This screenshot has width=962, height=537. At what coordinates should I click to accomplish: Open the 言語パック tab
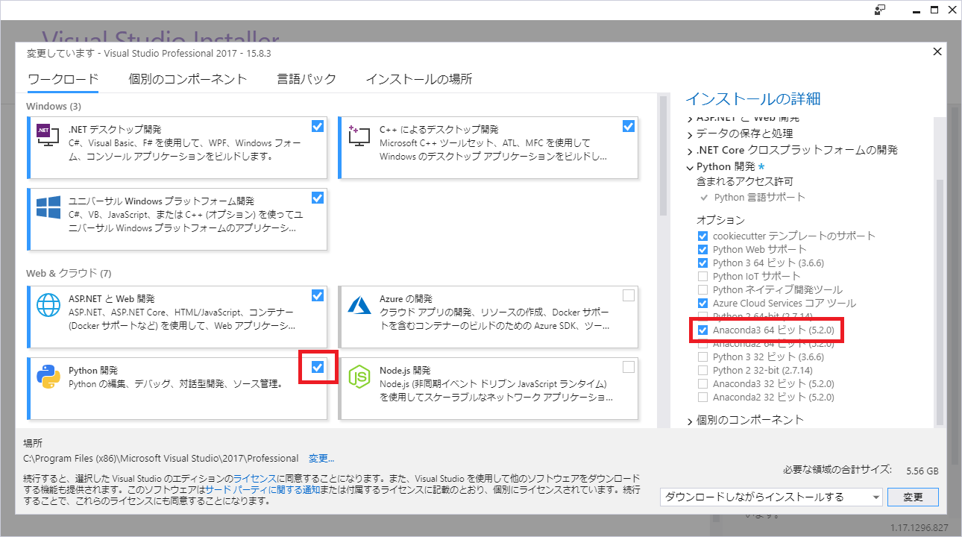pyautogui.click(x=306, y=79)
